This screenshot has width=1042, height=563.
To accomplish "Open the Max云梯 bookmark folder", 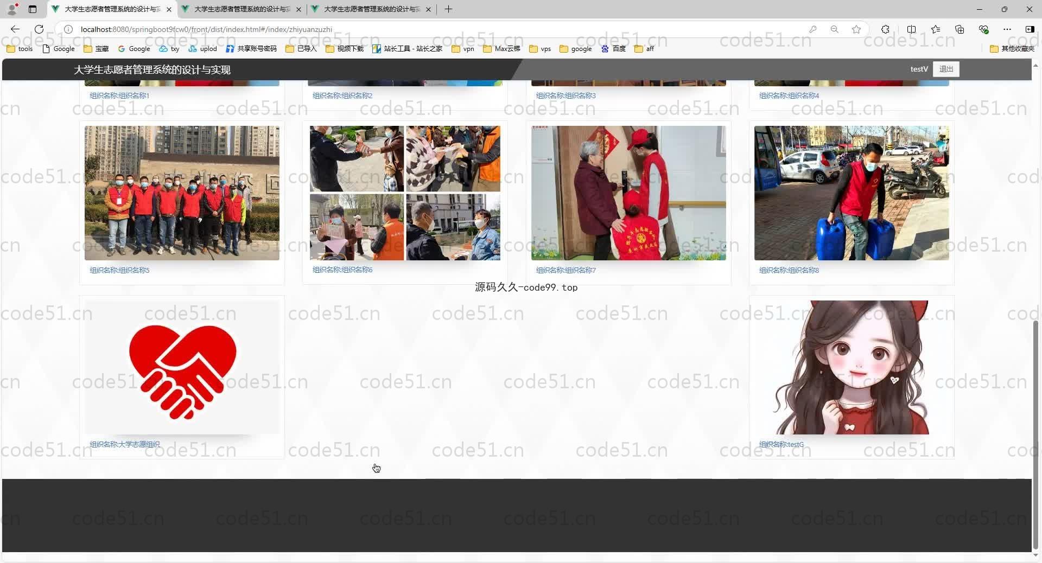I will [x=501, y=49].
